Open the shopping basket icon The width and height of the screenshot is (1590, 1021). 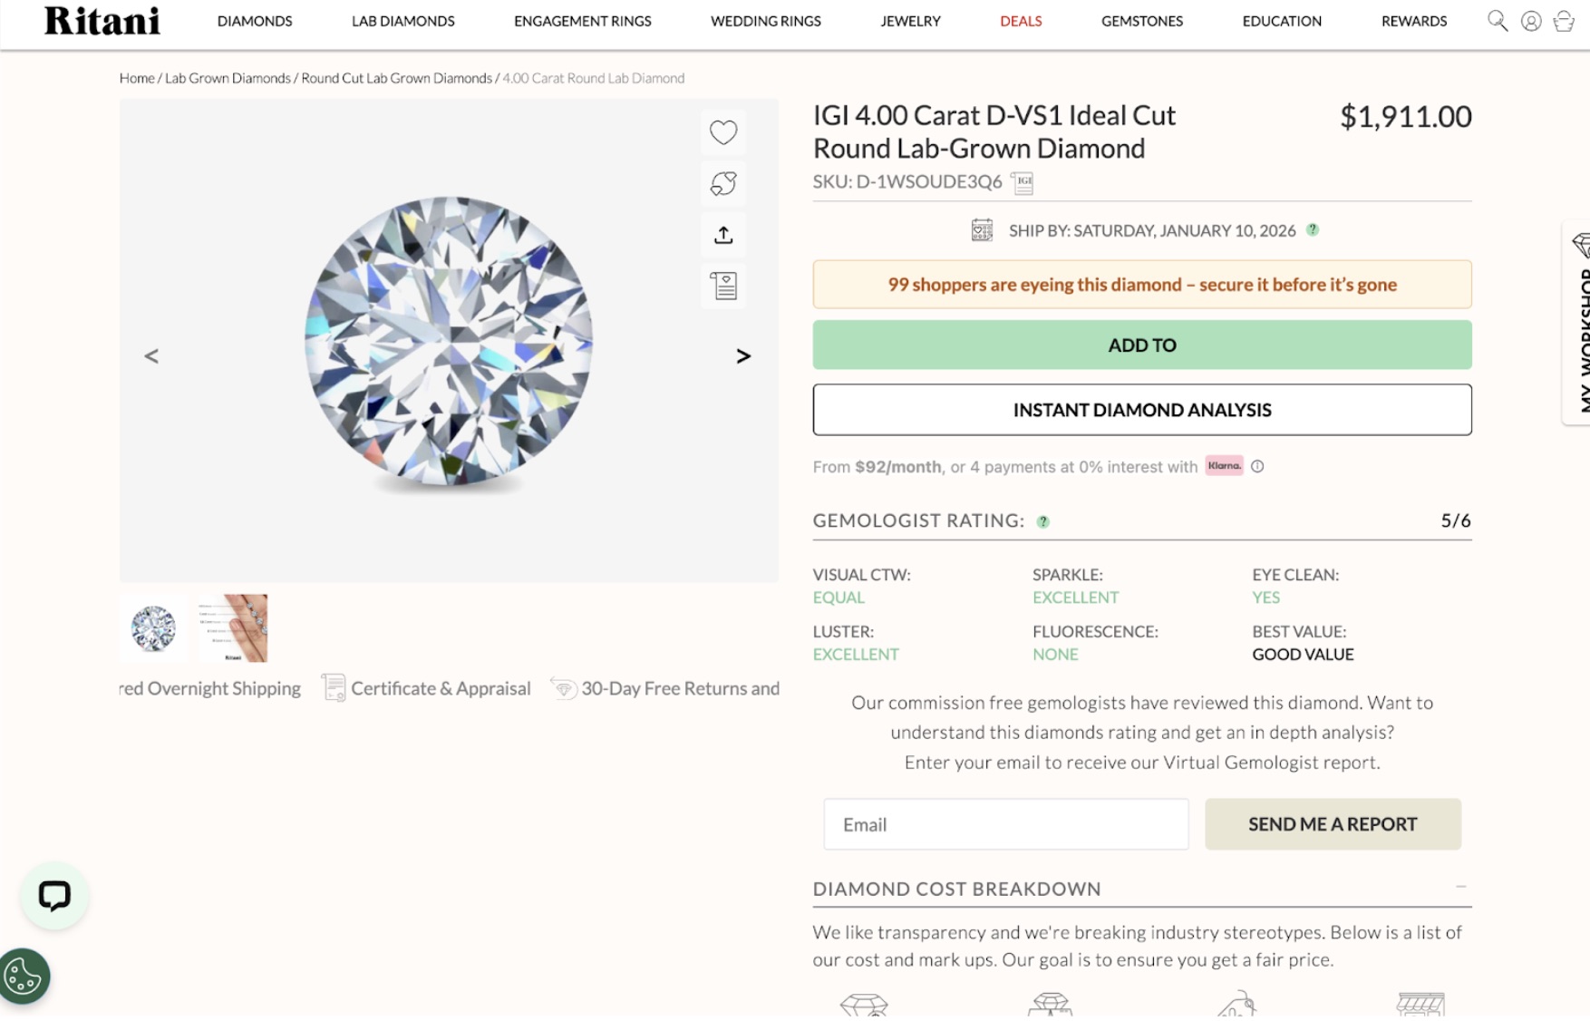(1563, 21)
